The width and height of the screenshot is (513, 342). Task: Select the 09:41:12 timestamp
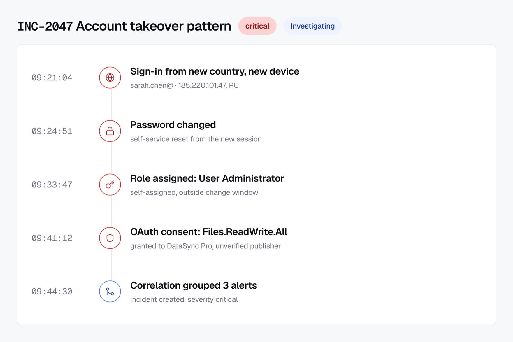52,238
